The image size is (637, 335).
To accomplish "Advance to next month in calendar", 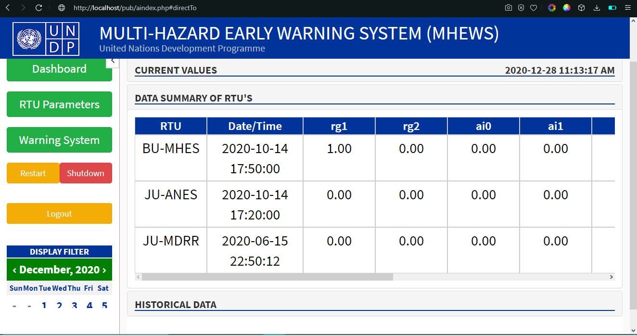I will click(104, 270).
